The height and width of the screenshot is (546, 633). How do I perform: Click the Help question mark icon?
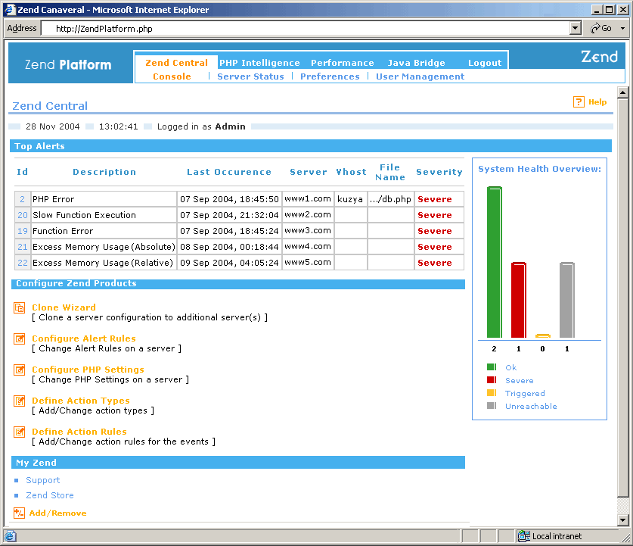tap(579, 101)
